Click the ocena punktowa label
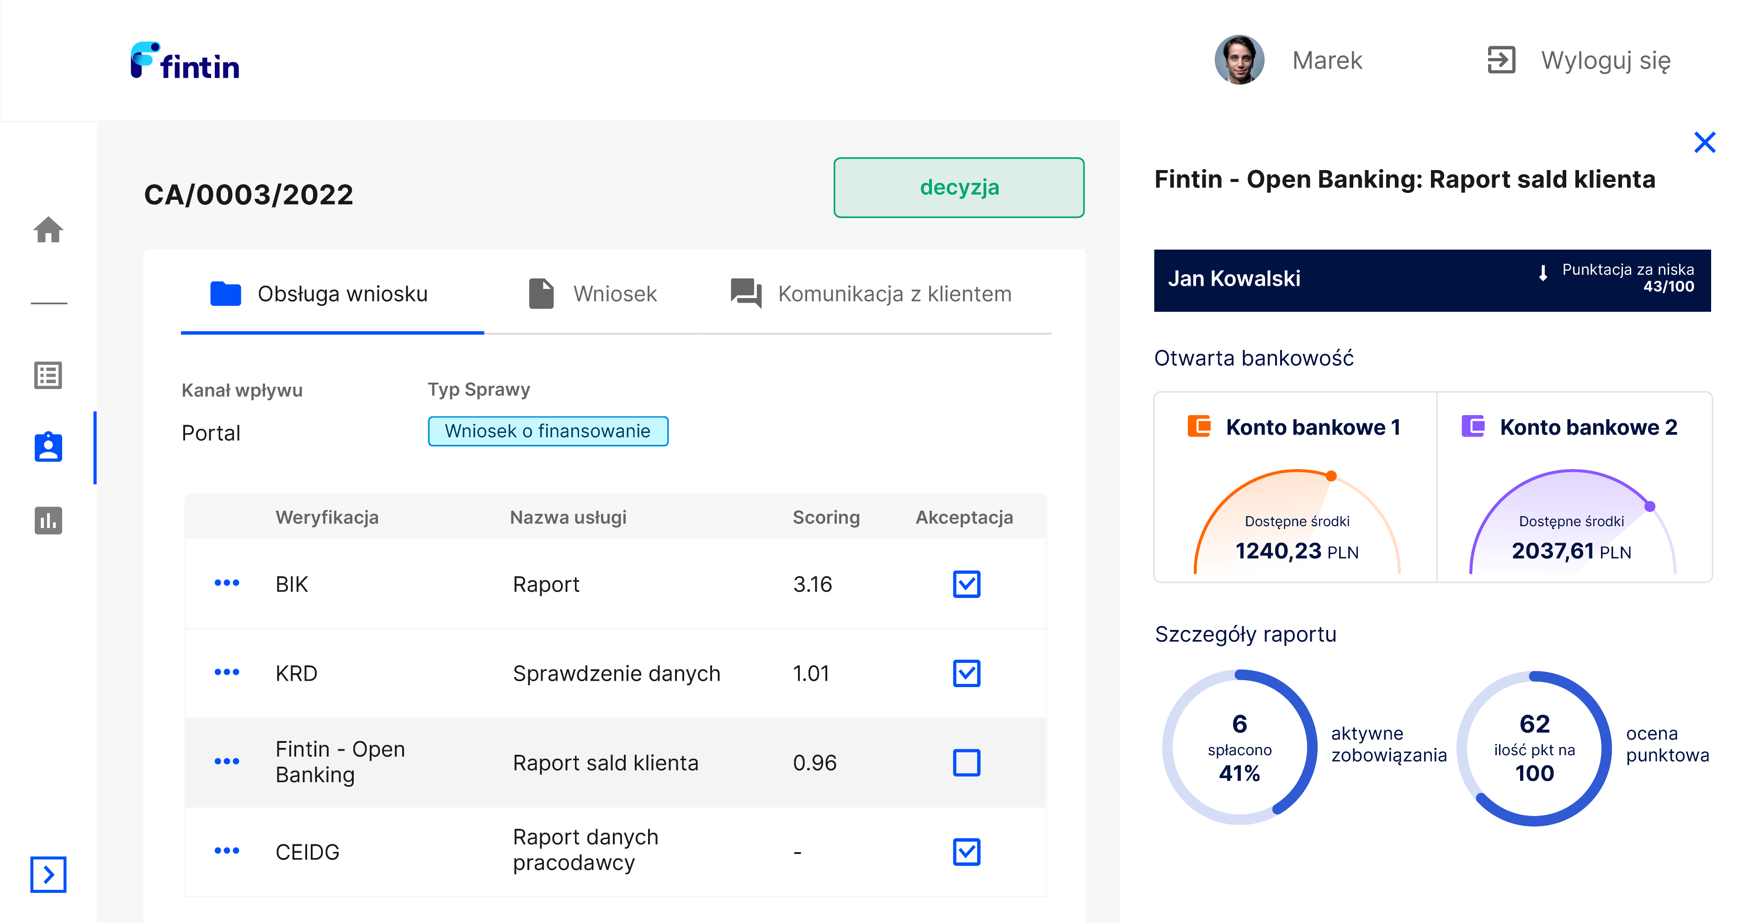 click(1667, 744)
